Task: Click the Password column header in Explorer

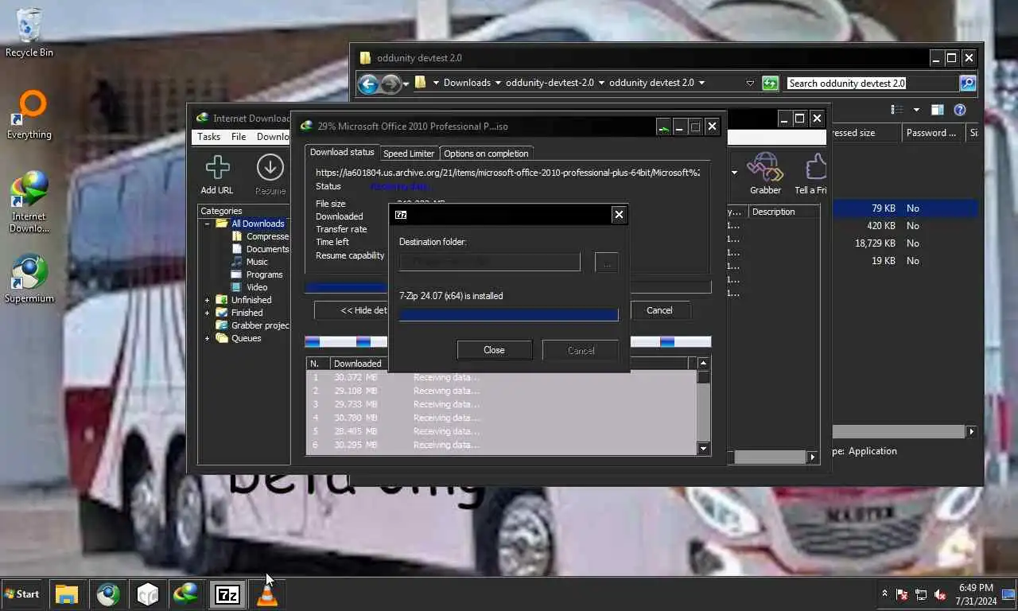Action: point(933,133)
